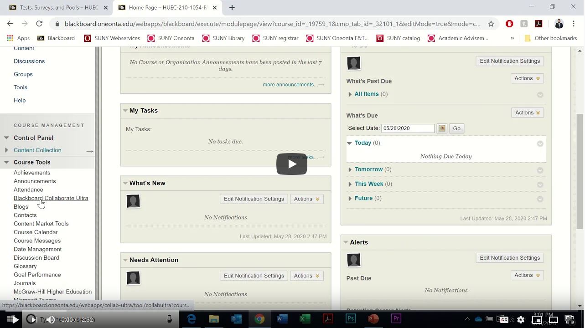Open Word from the taskbar
This screenshot has height=328, width=585.
[282, 319]
